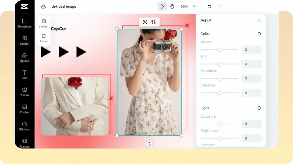
Task: Select the Text tool in the sidebar
Action: coord(25,74)
